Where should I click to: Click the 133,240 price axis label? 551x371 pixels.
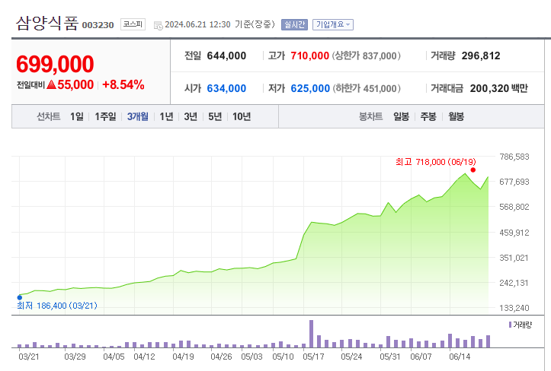pos(514,308)
